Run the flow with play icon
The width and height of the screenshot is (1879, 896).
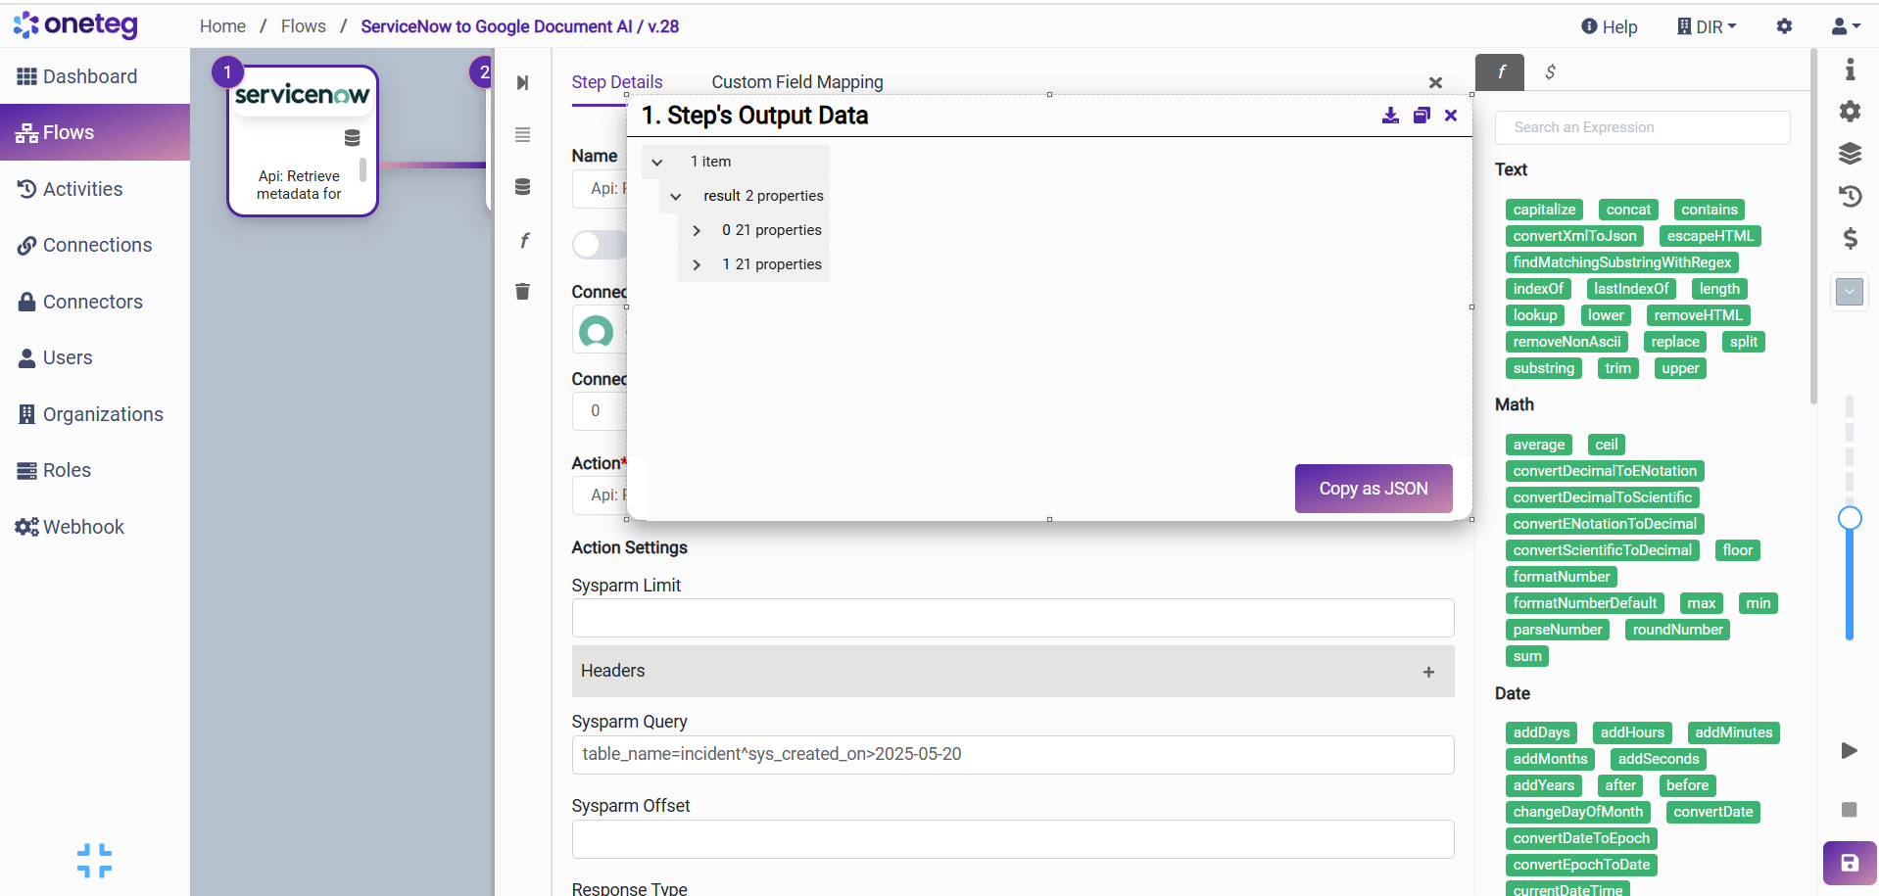click(1849, 751)
